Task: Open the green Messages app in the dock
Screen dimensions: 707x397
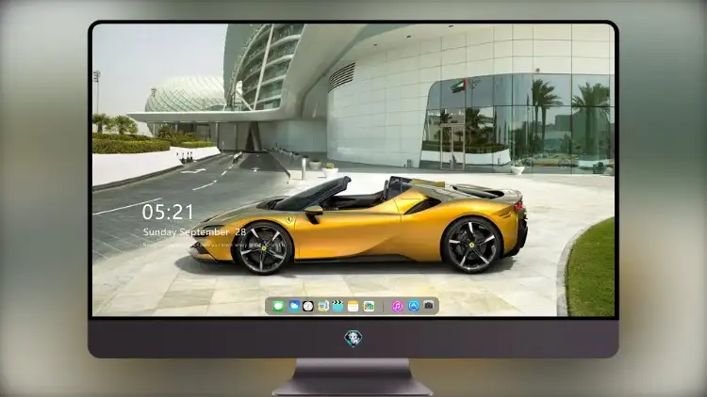Action: tap(278, 306)
